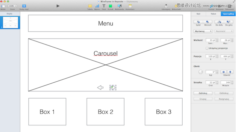Open the Wyrównaj align dropdown
236x132 pixels.
pyautogui.click(x=203, y=31)
